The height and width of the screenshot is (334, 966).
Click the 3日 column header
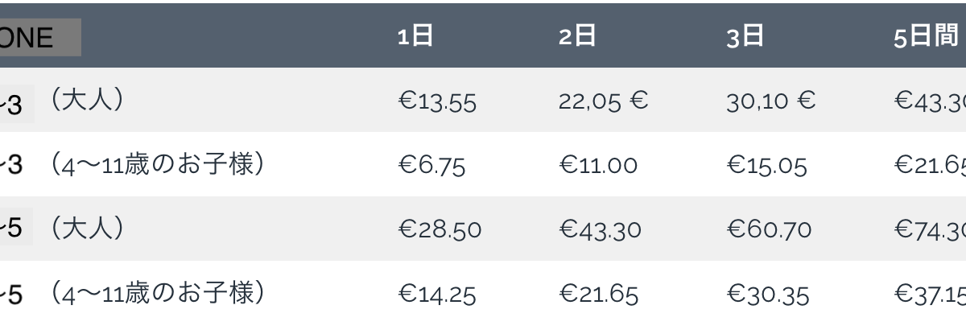(x=745, y=36)
